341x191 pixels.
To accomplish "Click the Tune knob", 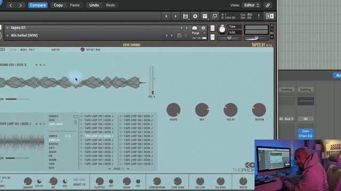I will click(222, 30).
